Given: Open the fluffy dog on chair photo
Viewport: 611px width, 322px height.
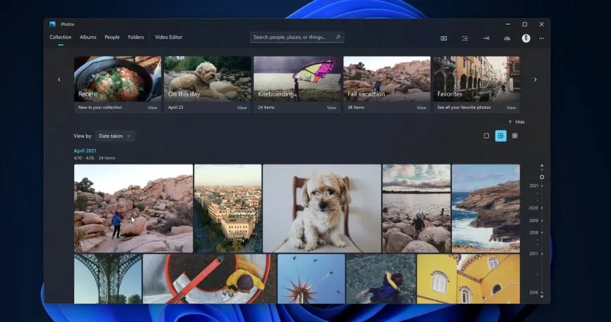Looking at the screenshot, I should (322, 208).
